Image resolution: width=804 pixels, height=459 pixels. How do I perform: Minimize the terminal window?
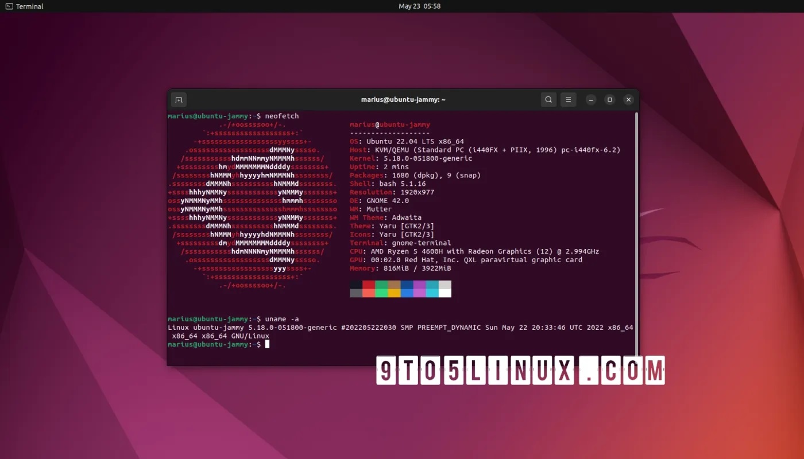[x=591, y=100]
